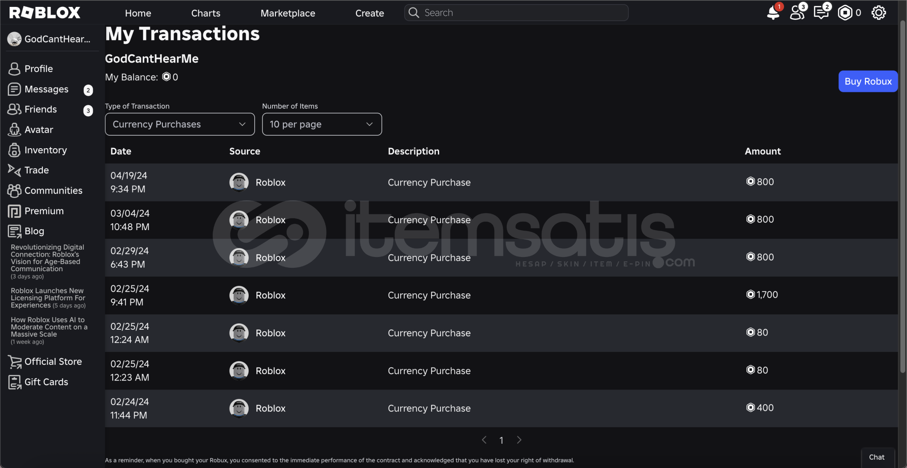907x468 pixels.
Task: Click the user avatar next to GodCantHear...
Action: [x=14, y=39]
